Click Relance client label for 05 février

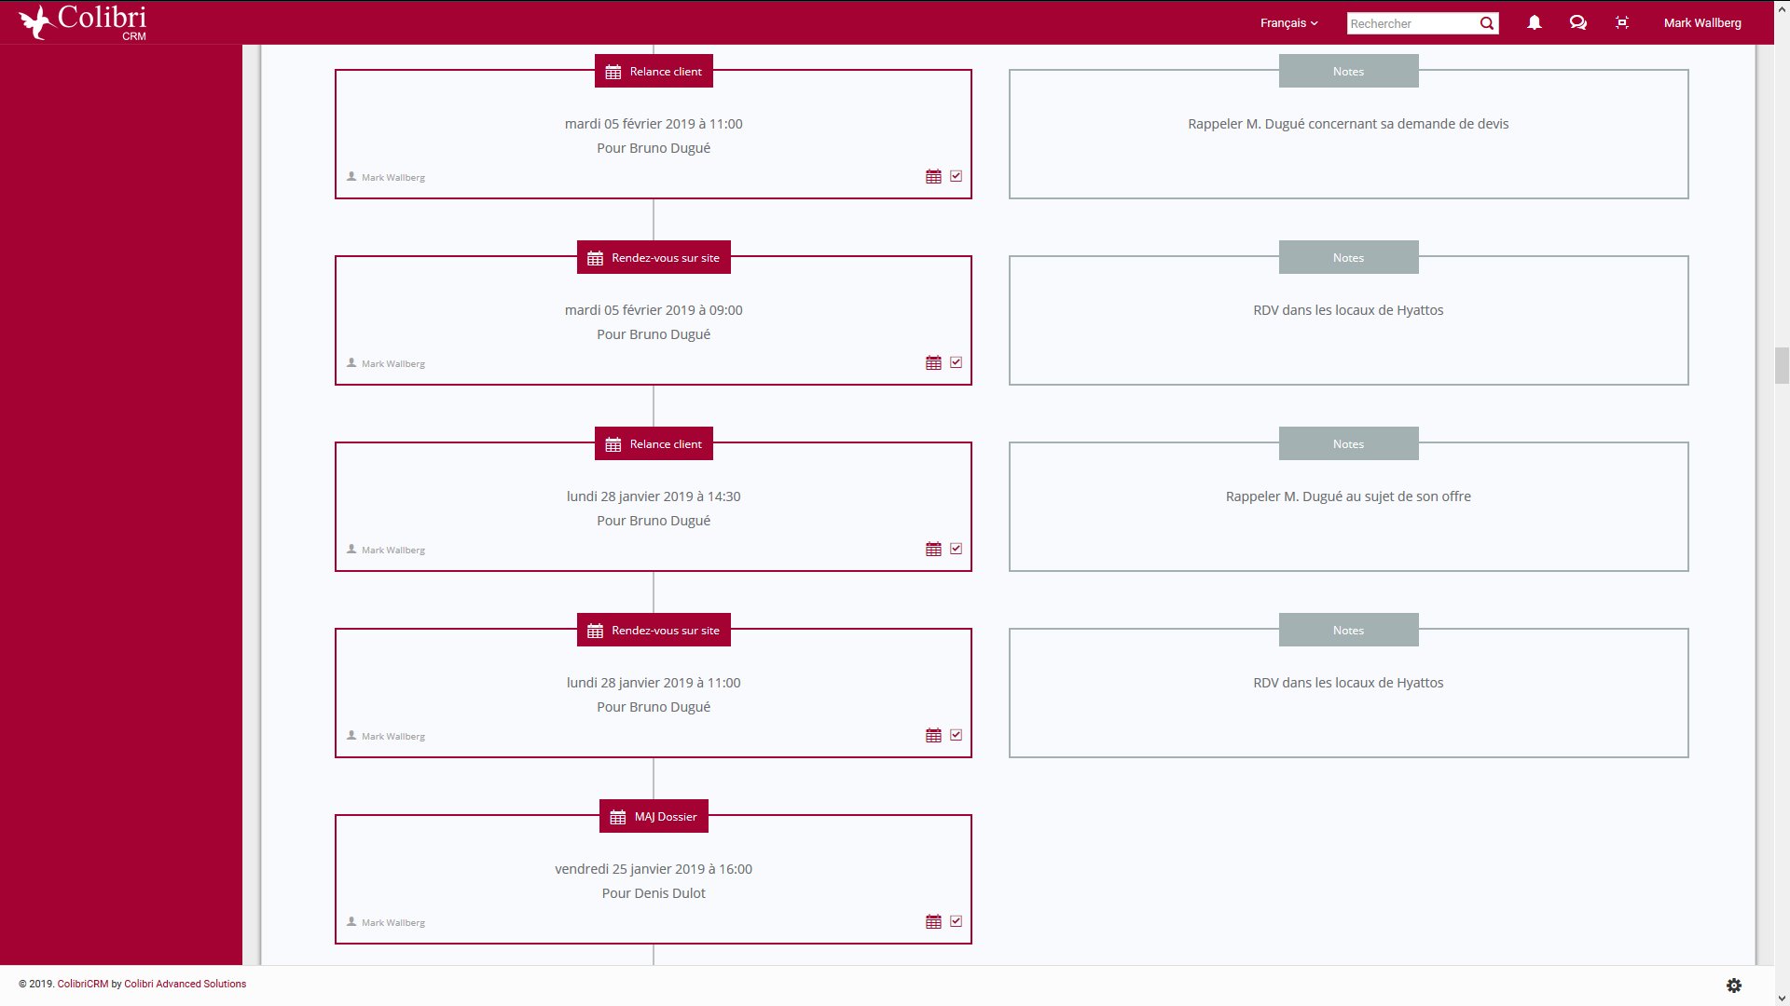point(654,72)
